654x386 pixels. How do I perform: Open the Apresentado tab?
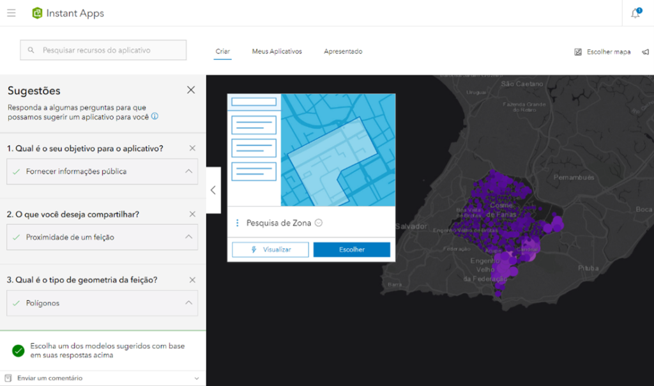[x=343, y=52]
